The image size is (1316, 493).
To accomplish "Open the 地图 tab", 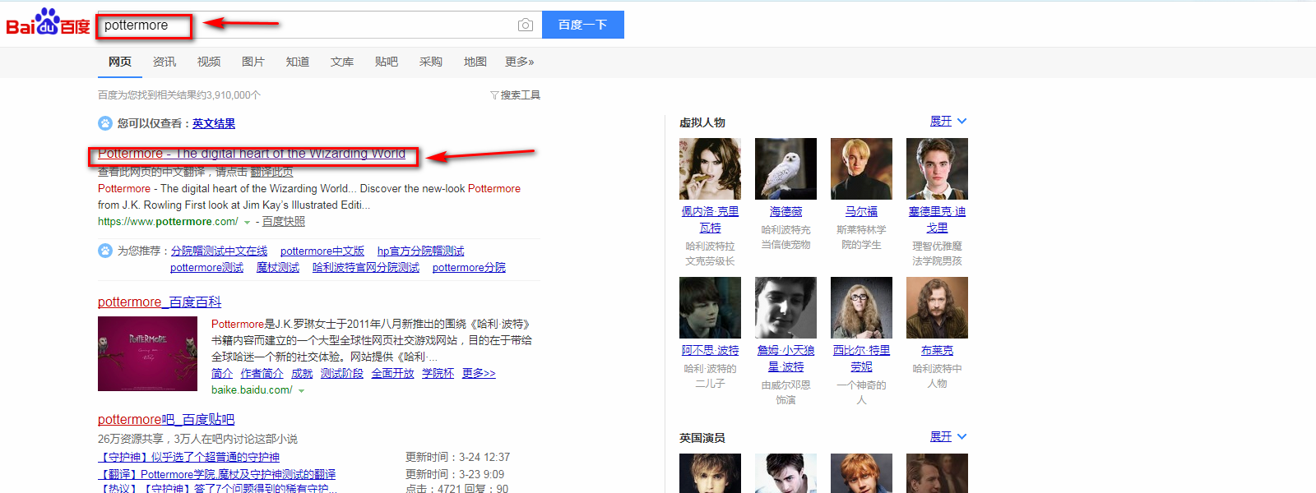I will pos(475,62).
